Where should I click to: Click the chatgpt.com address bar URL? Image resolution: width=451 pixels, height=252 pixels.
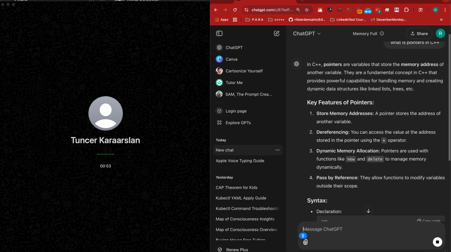coord(272,10)
